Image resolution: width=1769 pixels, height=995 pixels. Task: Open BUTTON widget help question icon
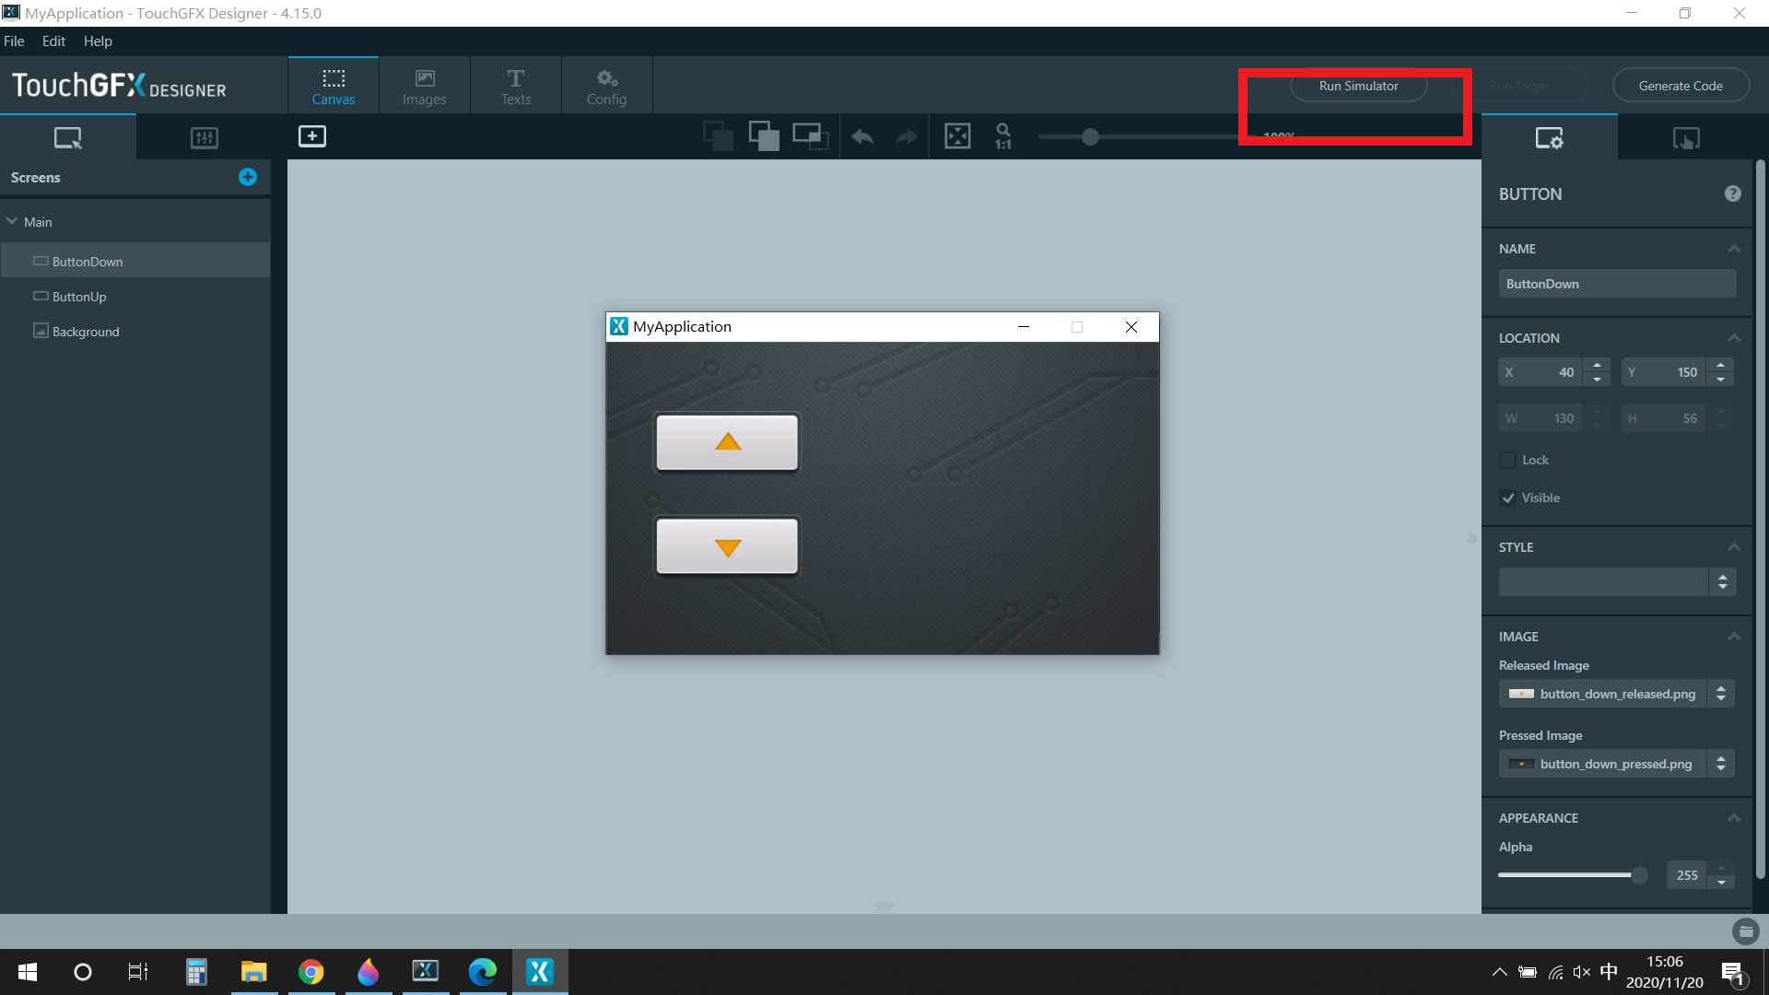1732,193
